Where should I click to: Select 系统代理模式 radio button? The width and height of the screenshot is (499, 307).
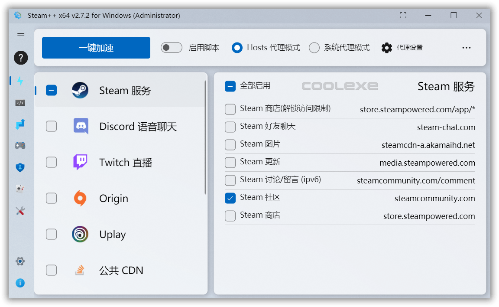314,48
